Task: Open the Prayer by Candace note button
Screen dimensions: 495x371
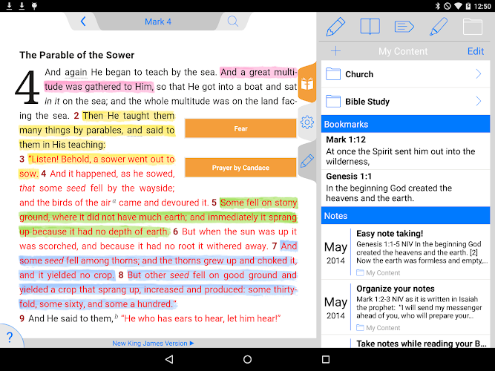Action: coord(240,168)
